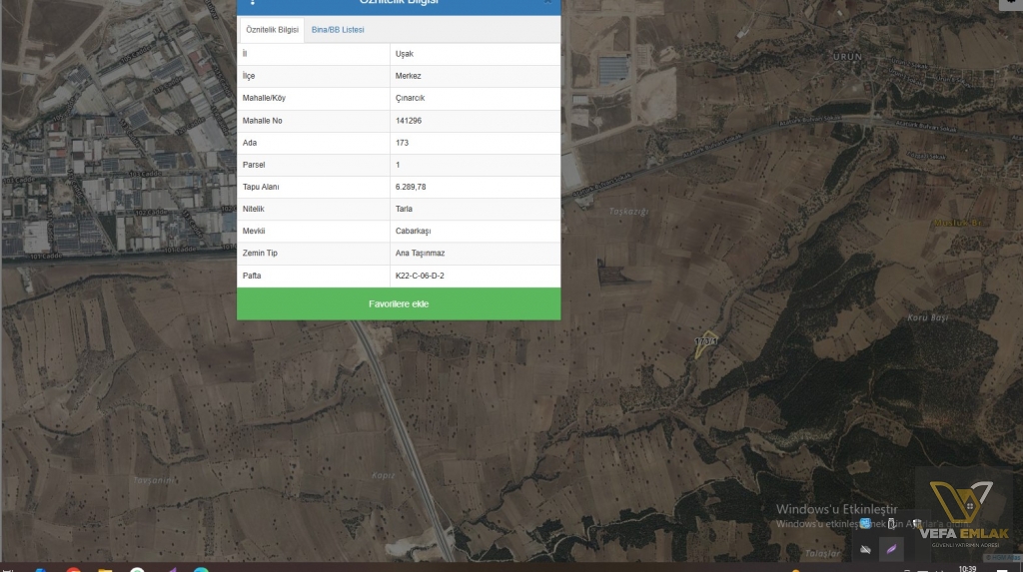
Task: Switch to the Öznitelik Bilgisi tab
Action: [x=272, y=30]
